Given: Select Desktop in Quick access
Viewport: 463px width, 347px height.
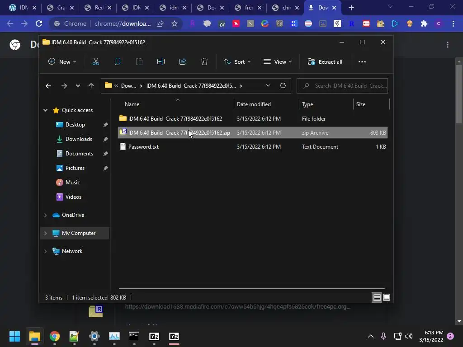Looking at the screenshot, I should coord(75,125).
